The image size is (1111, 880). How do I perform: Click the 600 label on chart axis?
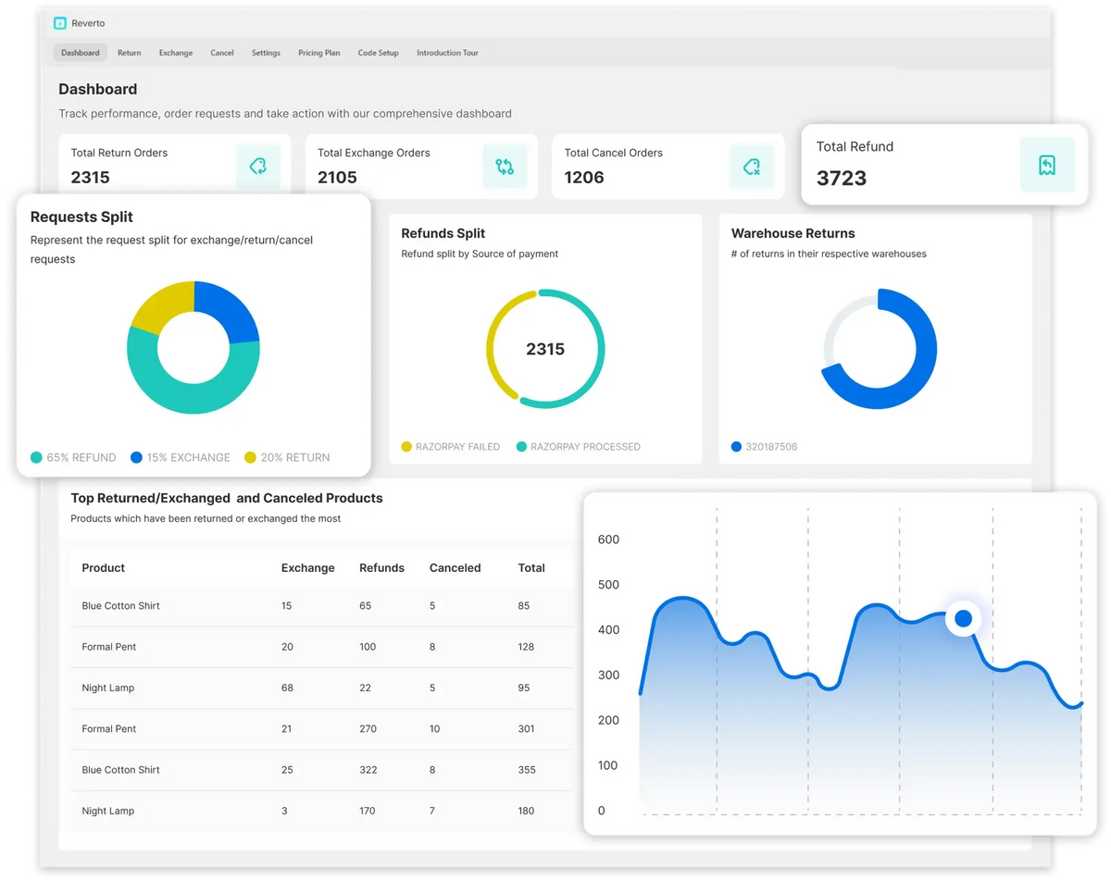point(608,539)
